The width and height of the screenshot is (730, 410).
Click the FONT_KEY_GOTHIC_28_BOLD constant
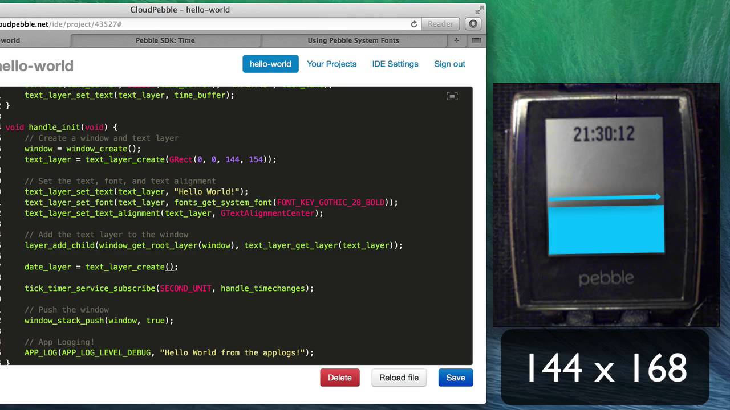click(x=331, y=202)
